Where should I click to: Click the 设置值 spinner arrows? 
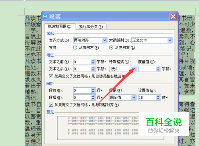pos(158,98)
